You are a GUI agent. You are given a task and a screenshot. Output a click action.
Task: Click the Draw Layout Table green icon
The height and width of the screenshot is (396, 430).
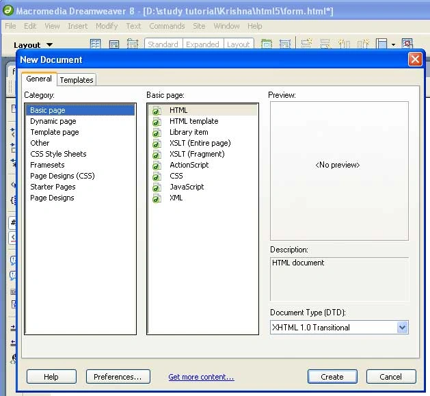(267, 44)
